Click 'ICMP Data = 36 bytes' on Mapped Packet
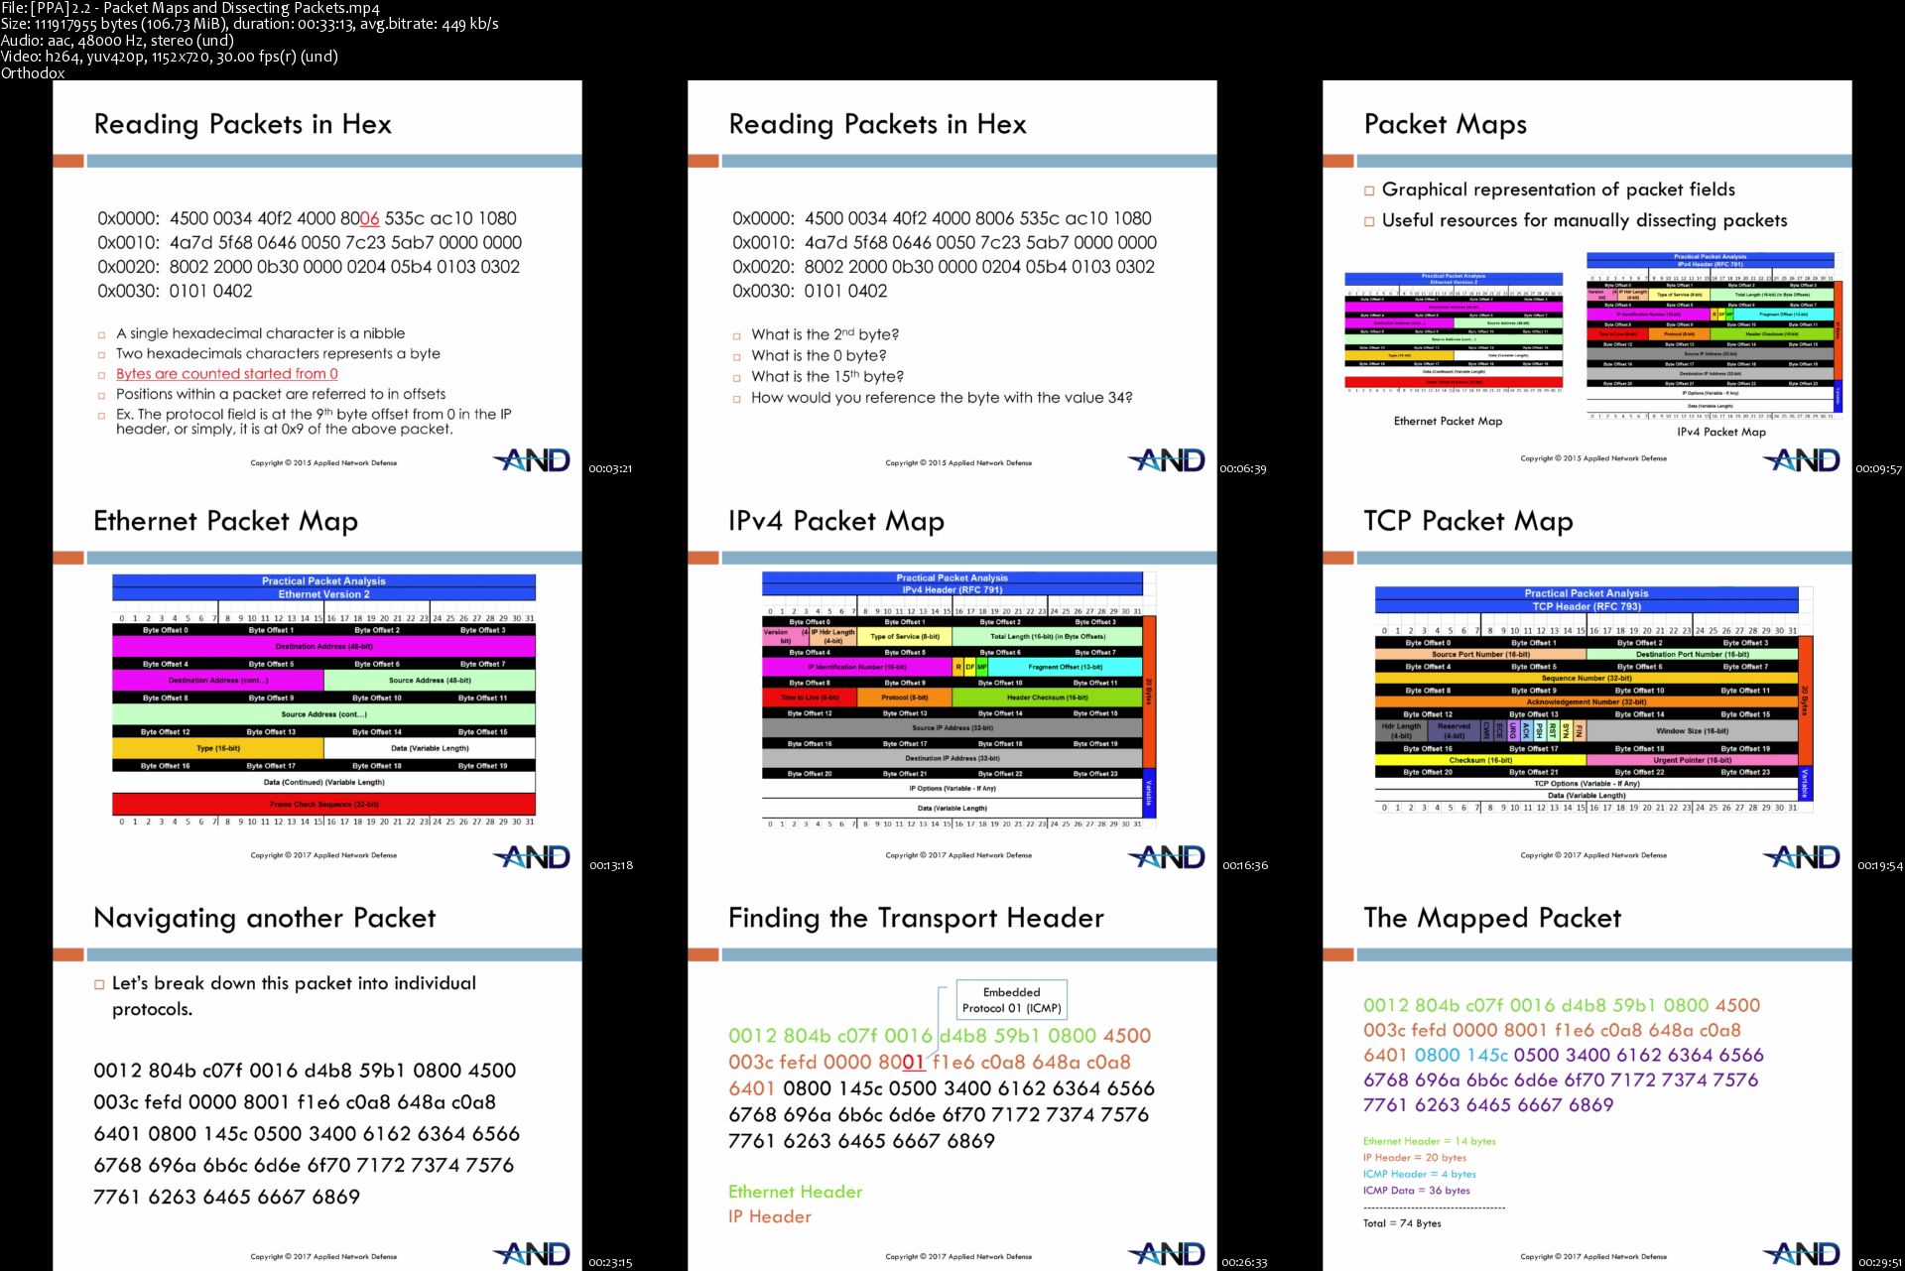The height and width of the screenshot is (1271, 1905). pyautogui.click(x=1417, y=1191)
